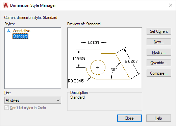Screen dimensions: 176x126
Task: Click the circle center mark in preview
Action: [98, 67]
